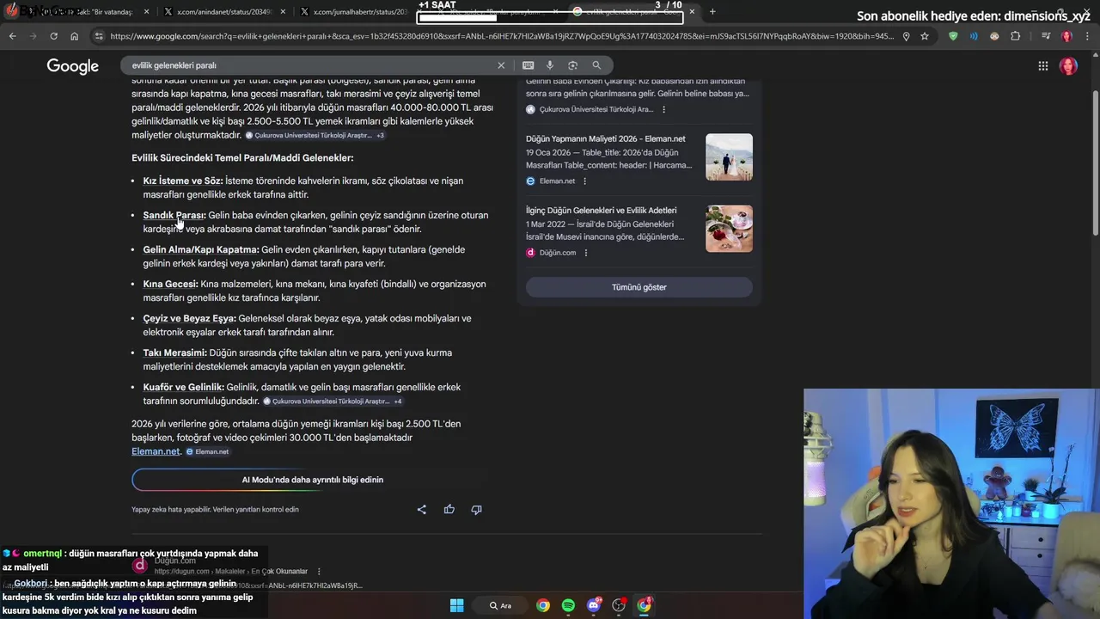Open the Eleman.net source chip
Screen dimensions: 1100x619
coord(207,451)
